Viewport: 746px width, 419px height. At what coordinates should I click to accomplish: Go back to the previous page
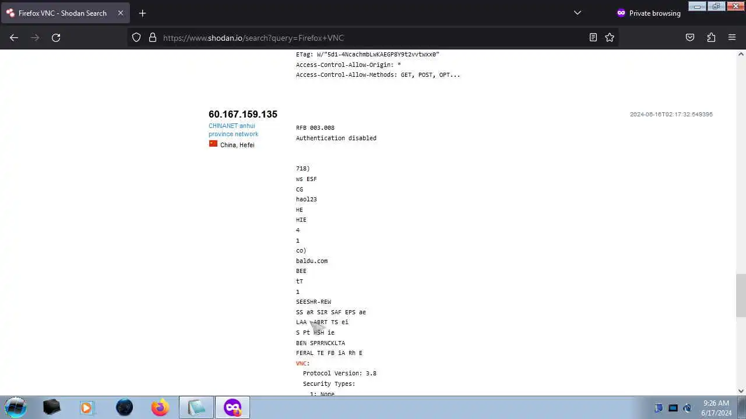[14, 37]
